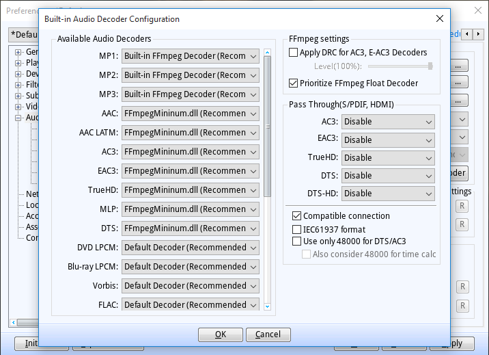The width and height of the screenshot is (489, 355).
Task: Expand the Play… tree node in Preferences
Action: 18,63
